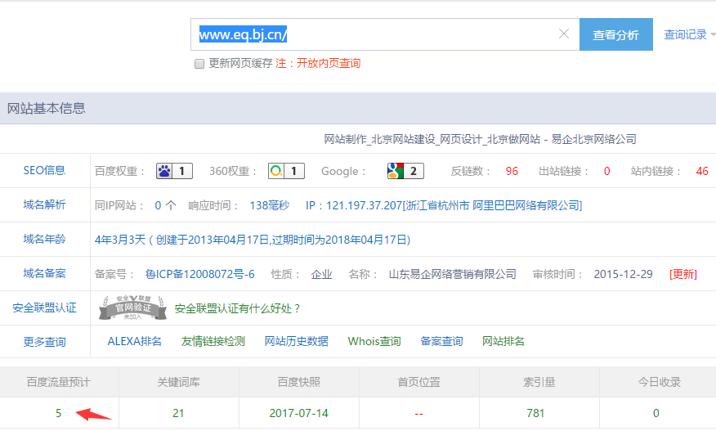716x431 pixels.
Task: Toggle the 更新网页缓存 checkbox
Action: pos(199,64)
